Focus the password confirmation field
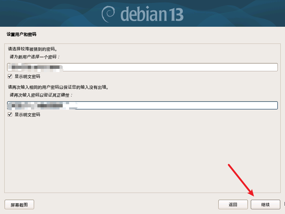Screen dimensions: 285x214 point(142,106)
